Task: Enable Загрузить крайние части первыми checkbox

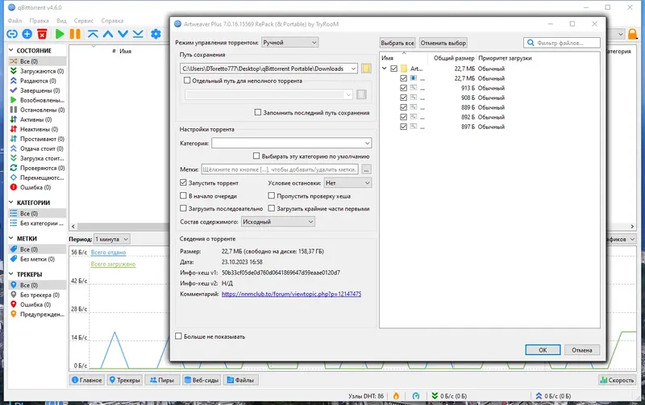Action: pyautogui.click(x=272, y=208)
